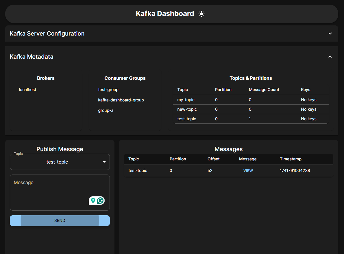The image size is (344, 254).
Task: Click the Grammarly G icon in Message box
Action: click(101, 201)
